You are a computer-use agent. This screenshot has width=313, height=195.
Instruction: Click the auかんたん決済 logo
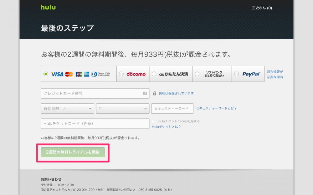tap(173, 74)
